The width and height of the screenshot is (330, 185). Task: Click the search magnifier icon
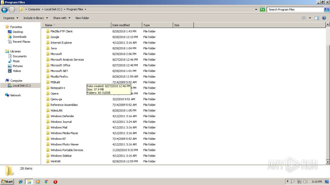click(326, 10)
